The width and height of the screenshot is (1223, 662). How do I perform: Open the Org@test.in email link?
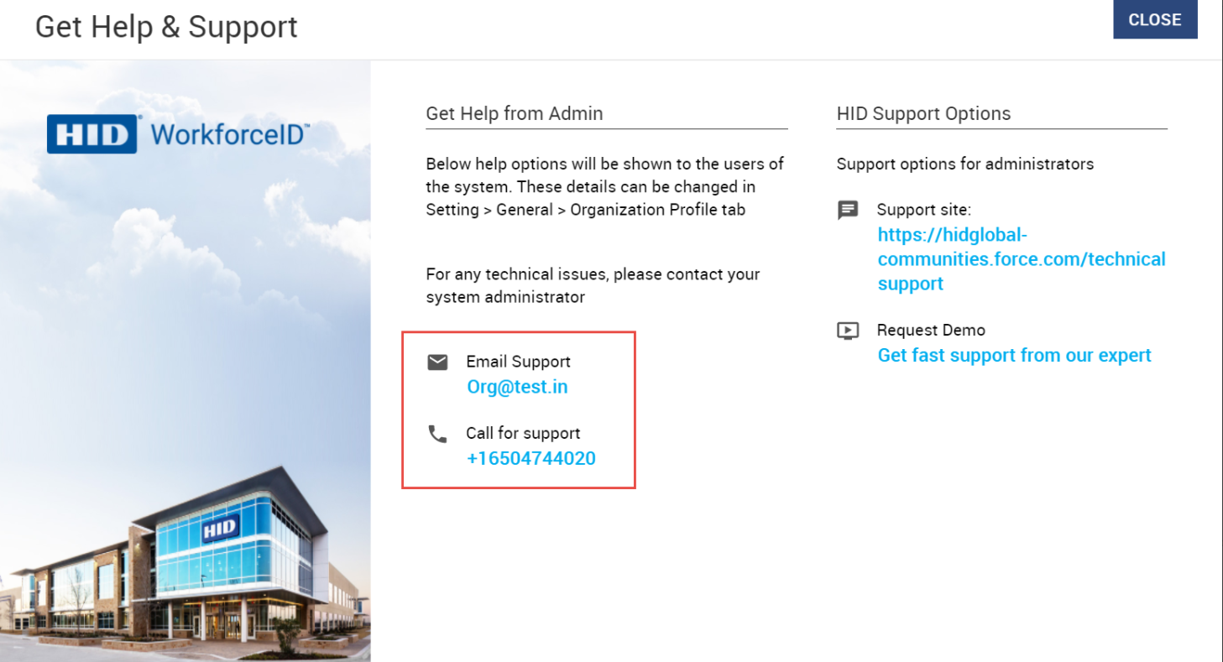(517, 387)
